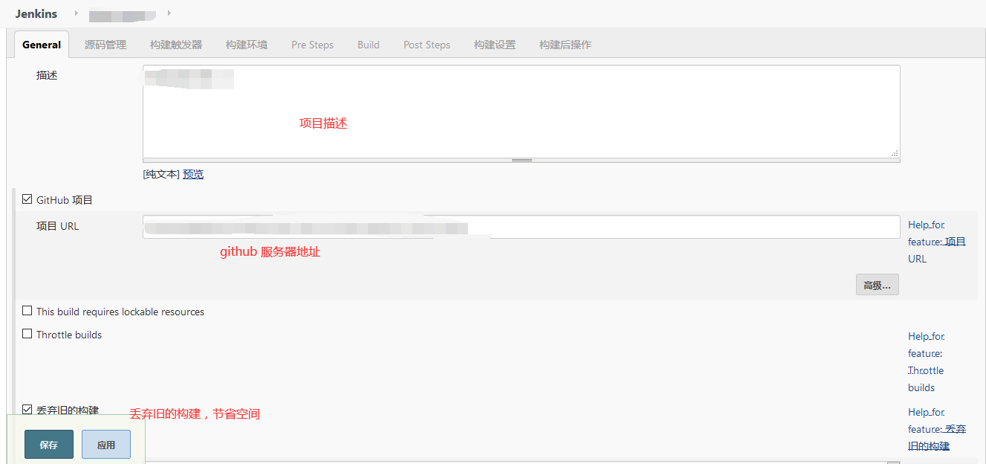Switch to the 构建设置 tab
Screen dimensions: 986x464
[x=494, y=45]
